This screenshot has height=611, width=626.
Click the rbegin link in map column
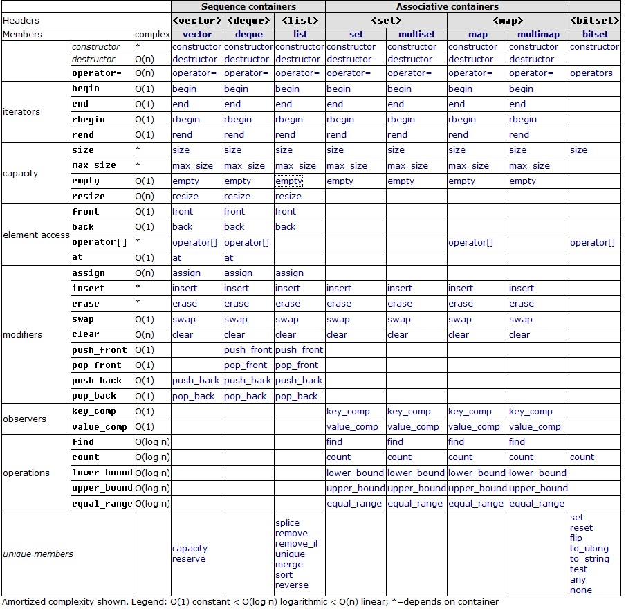(x=462, y=120)
